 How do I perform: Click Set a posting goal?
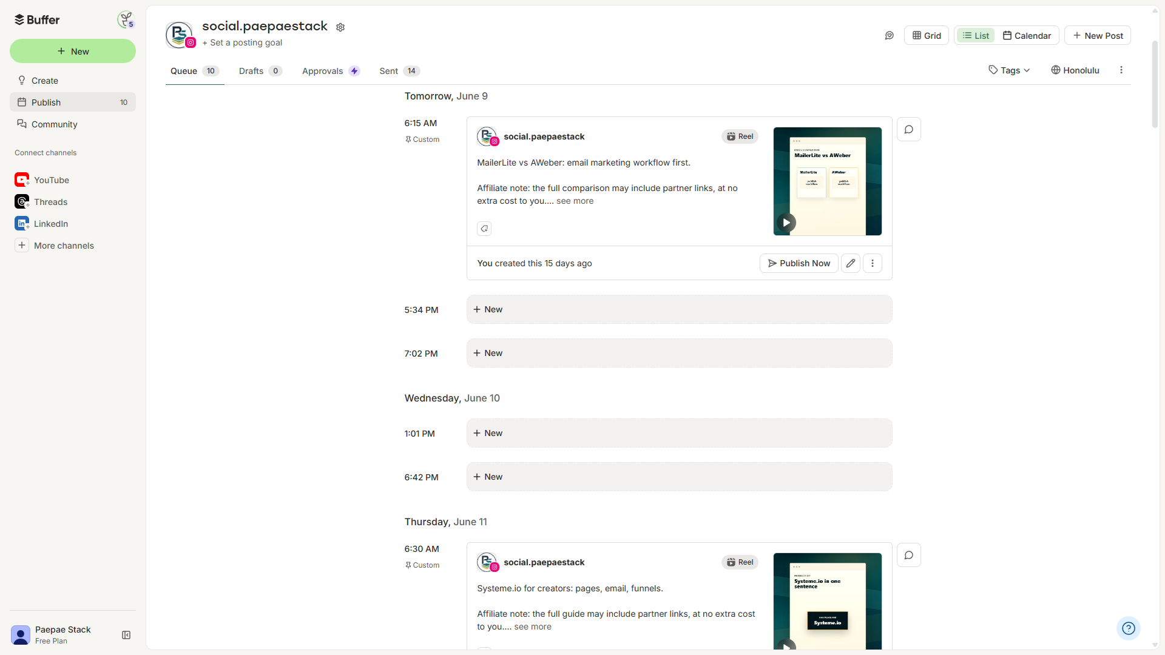point(242,42)
